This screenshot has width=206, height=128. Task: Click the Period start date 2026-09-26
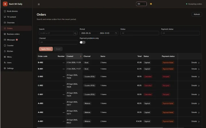click(86, 33)
